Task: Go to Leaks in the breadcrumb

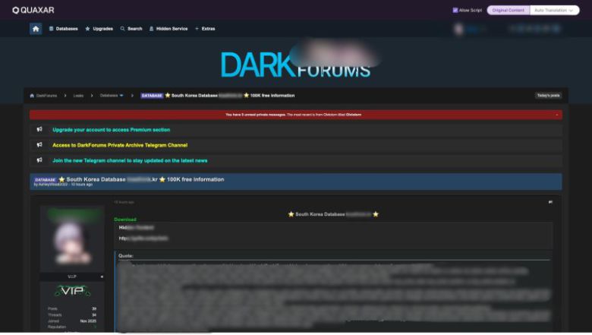Action: 79,96
